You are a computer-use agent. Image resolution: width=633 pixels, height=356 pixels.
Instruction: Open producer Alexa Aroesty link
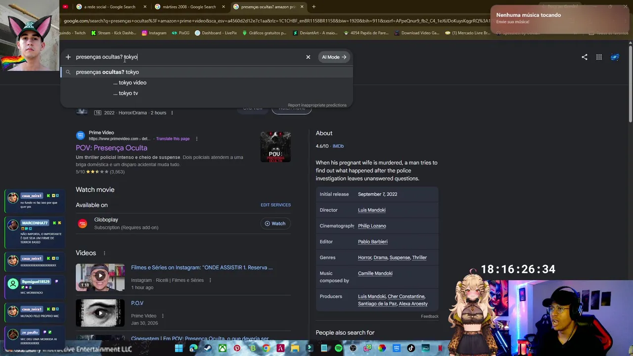click(413, 304)
